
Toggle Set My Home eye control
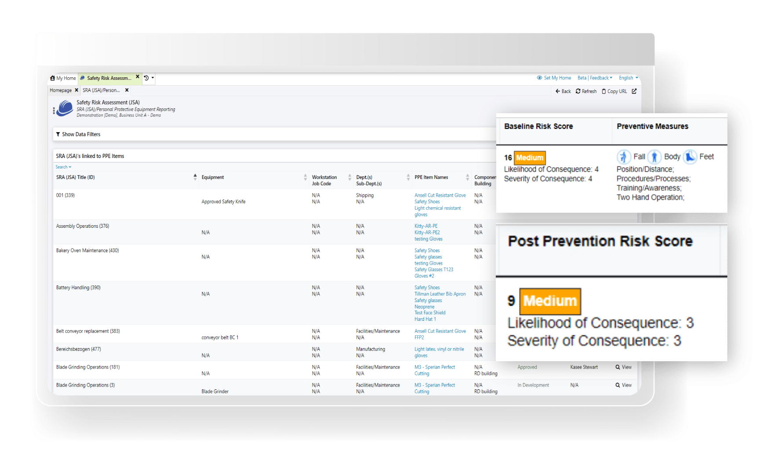[540, 78]
